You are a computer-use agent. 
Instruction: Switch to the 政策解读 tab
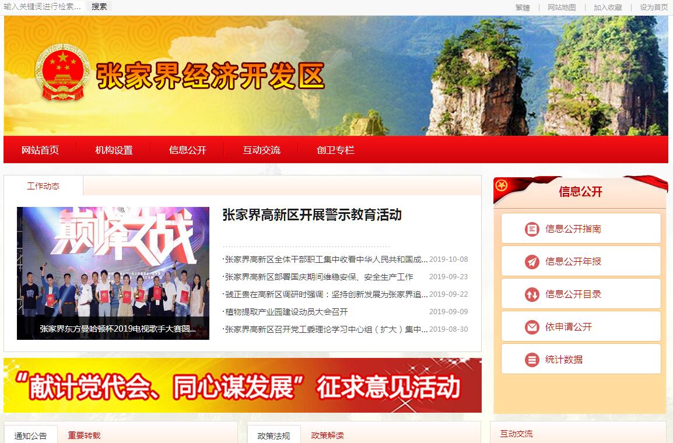pyautogui.click(x=328, y=435)
